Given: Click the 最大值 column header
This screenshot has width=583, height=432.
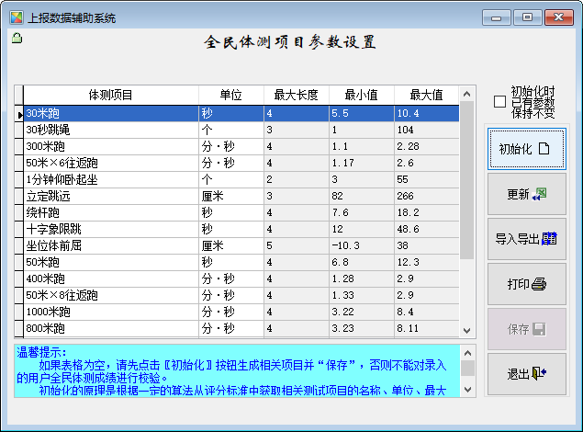Looking at the screenshot, I should click(x=426, y=95).
